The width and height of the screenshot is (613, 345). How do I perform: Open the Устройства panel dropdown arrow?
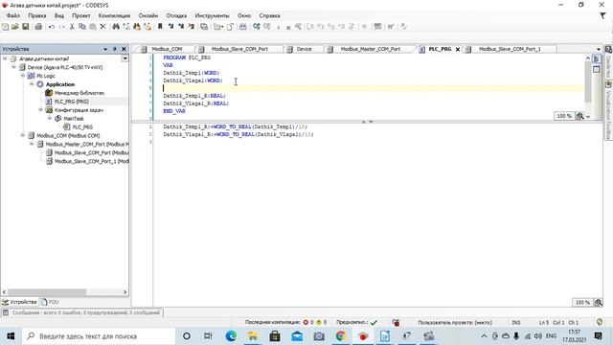105,49
